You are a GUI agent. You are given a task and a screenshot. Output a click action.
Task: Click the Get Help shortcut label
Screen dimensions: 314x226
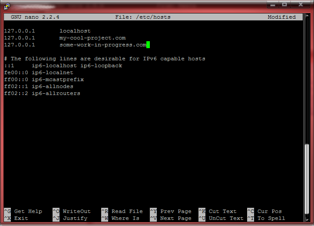click(28, 211)
